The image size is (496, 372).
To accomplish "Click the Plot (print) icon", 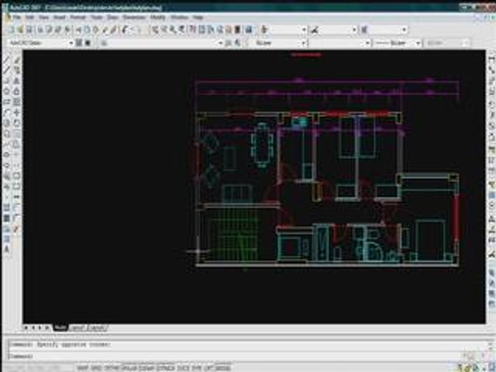I will point(40,30).
